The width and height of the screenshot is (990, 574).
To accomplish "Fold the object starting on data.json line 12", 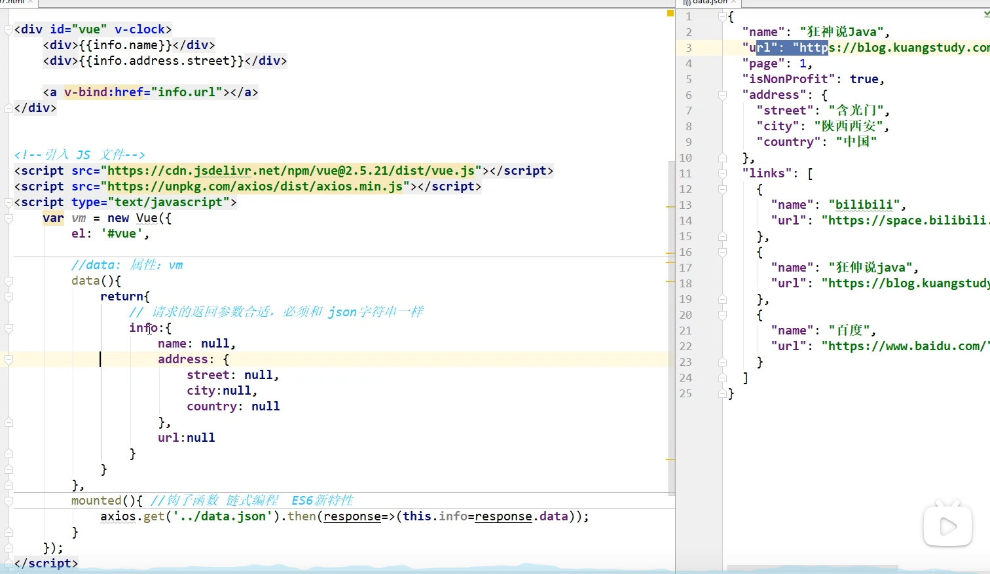I will tap(722, 189).
